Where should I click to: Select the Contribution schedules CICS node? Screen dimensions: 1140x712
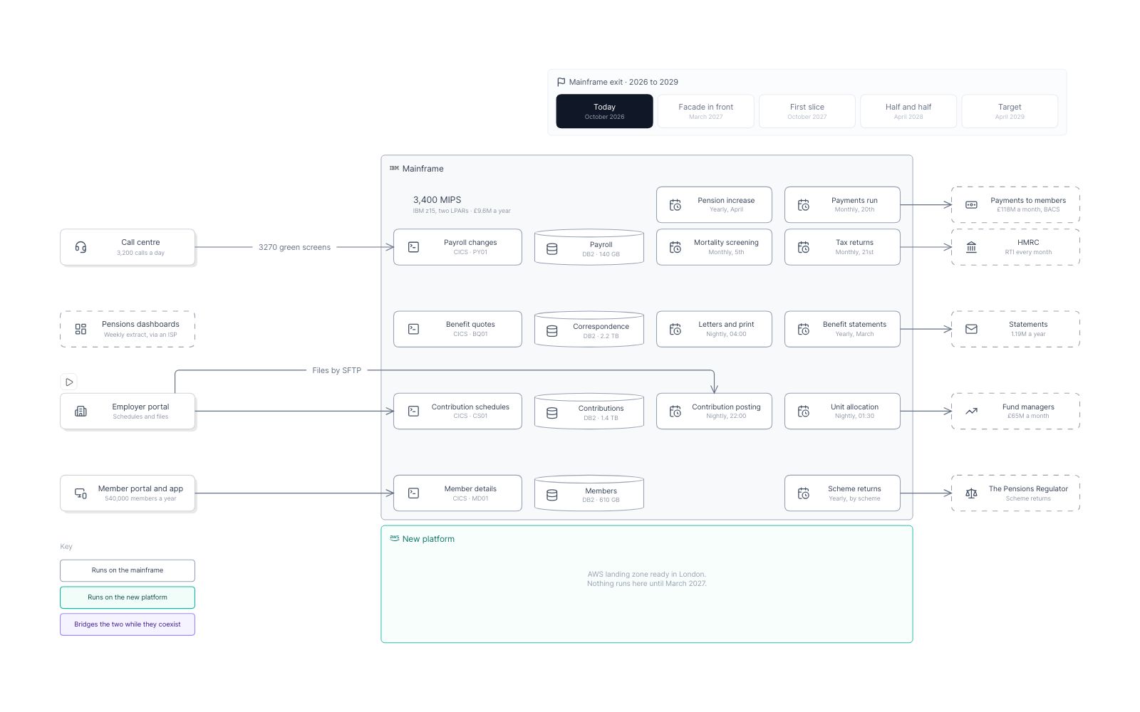[x=457, y=412]
